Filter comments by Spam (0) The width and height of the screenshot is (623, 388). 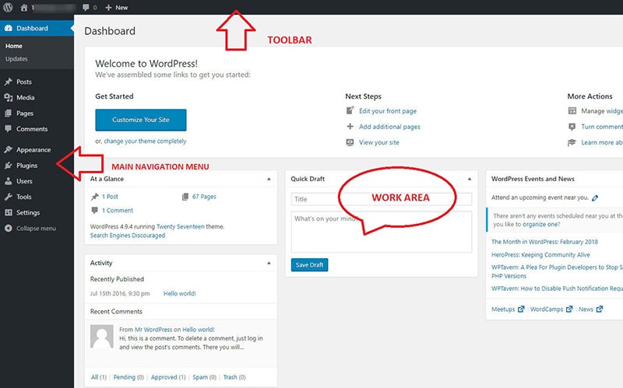[x=205, y=377]
